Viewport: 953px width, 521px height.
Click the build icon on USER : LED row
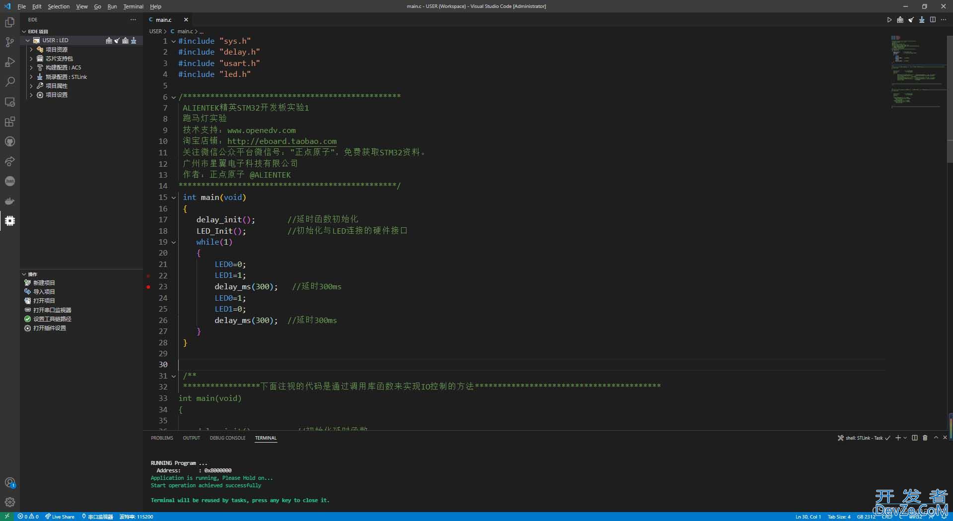click(109, 41)
